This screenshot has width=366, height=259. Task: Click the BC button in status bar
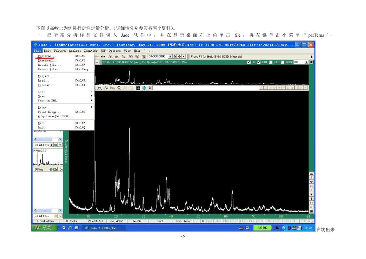(210, 221)
